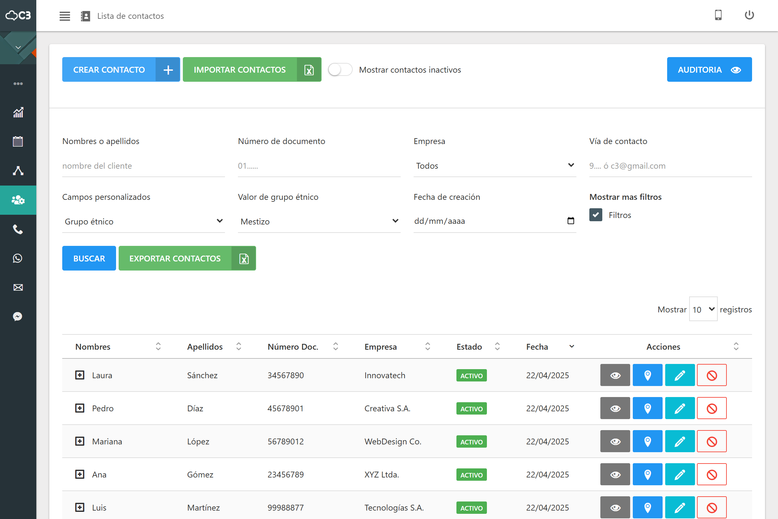
Task: Open the Mostrar registros count dropdown
Action: click(703, 309)
